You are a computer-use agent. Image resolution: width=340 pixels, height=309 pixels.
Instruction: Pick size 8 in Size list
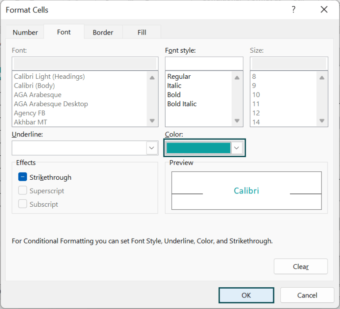click(254, 76)
